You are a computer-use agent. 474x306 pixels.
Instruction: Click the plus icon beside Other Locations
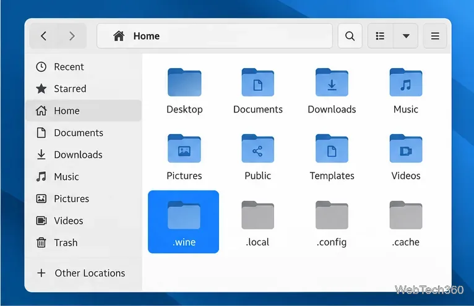point(41,273)
